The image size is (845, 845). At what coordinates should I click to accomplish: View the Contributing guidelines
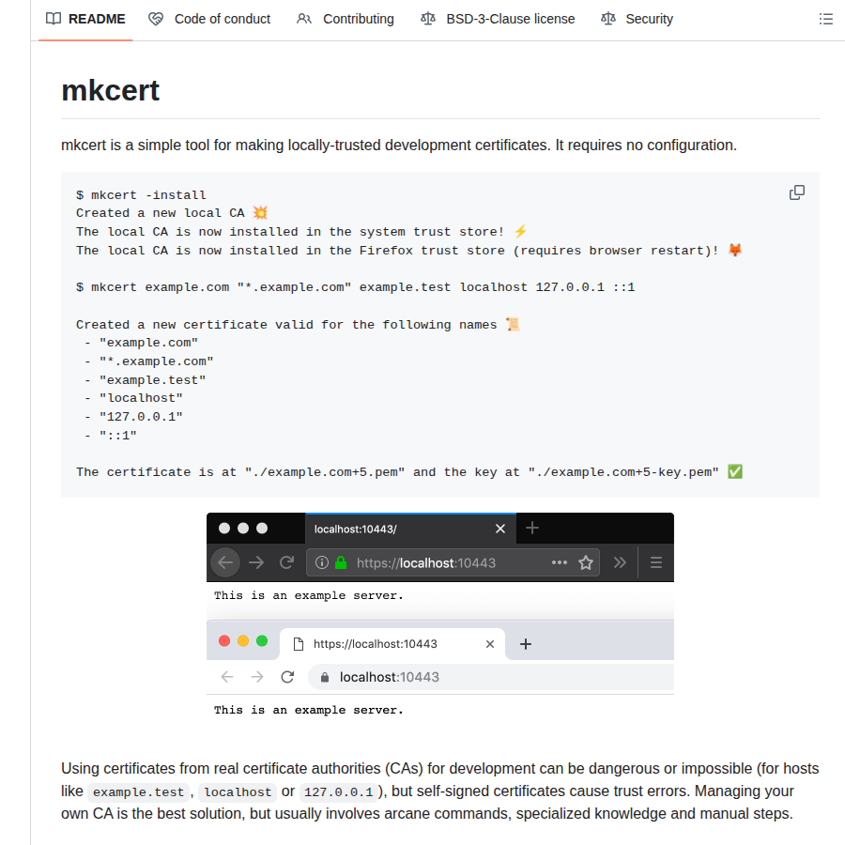358,19
